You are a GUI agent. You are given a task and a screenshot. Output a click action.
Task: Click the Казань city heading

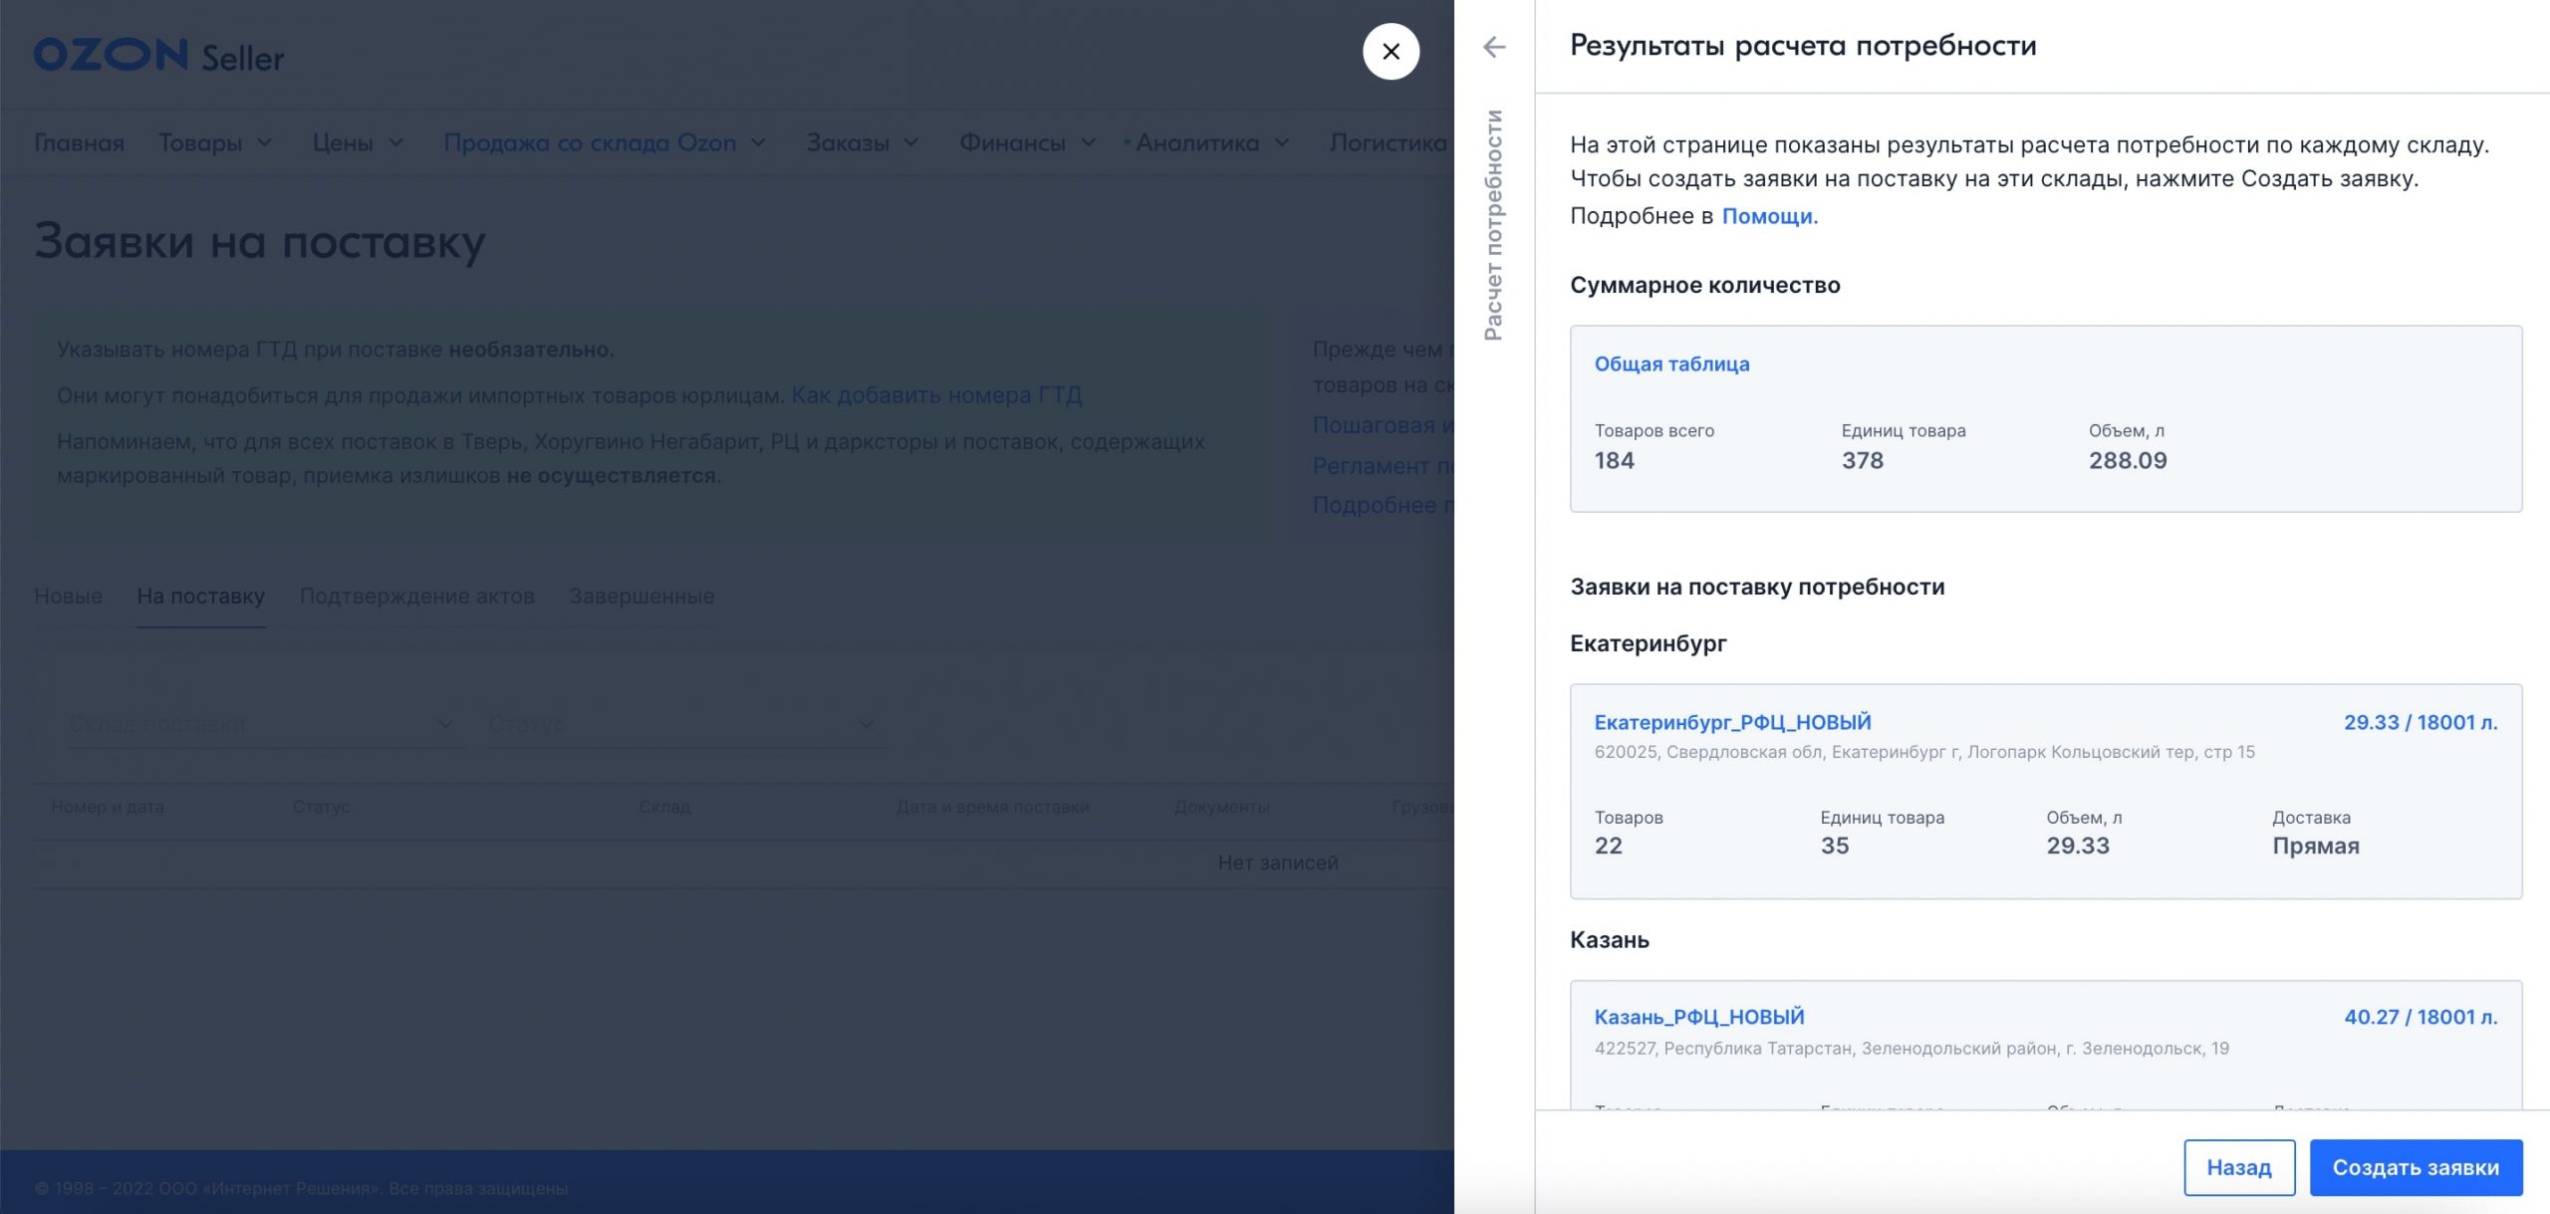(1610, 940)
